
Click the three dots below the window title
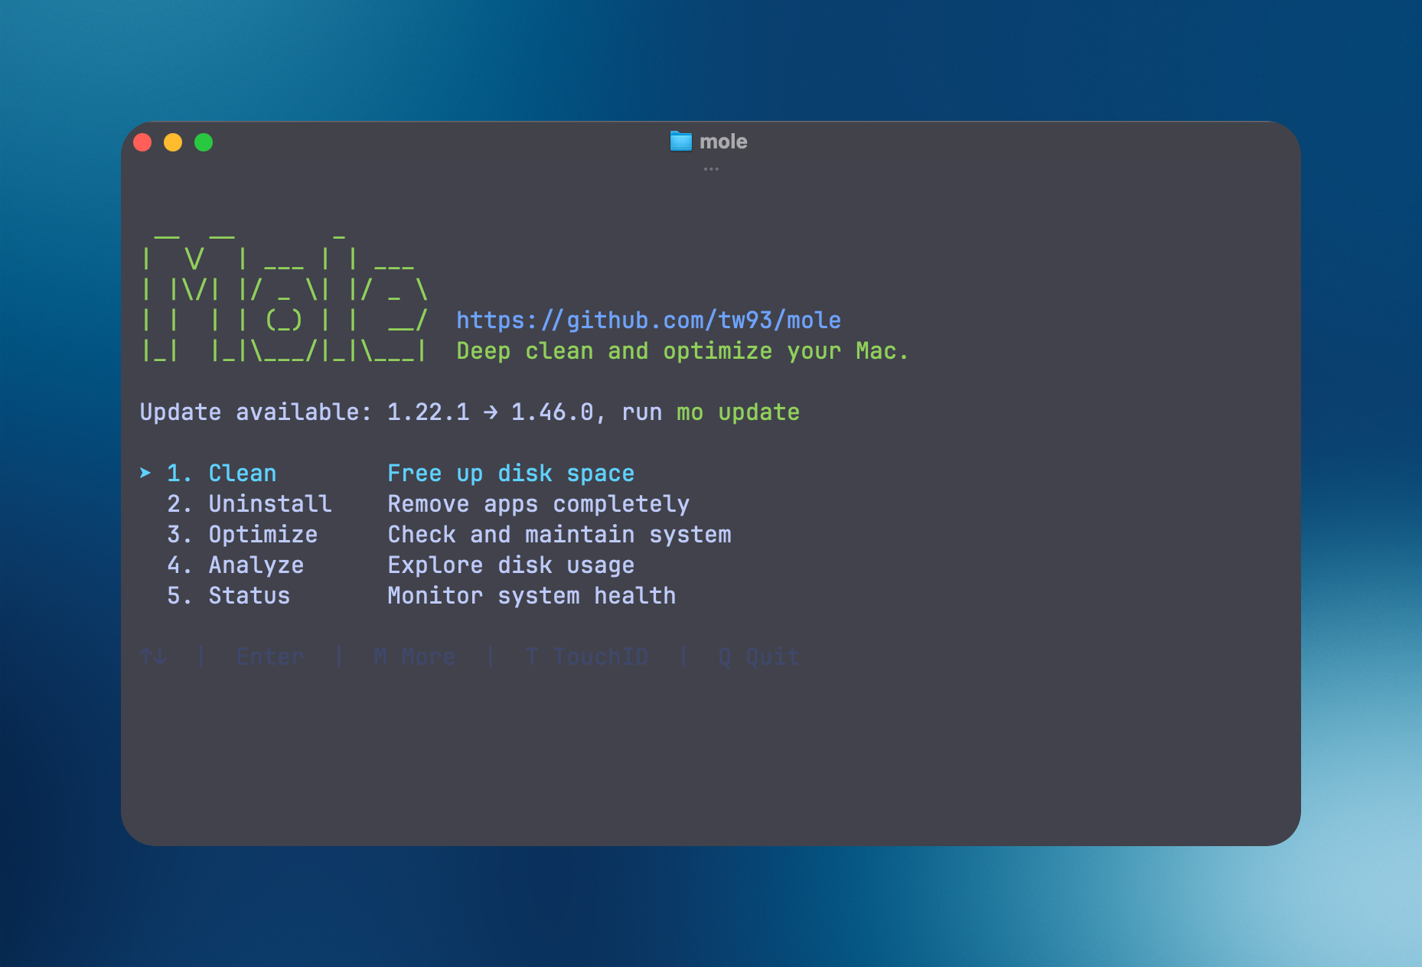coord(711,169)
